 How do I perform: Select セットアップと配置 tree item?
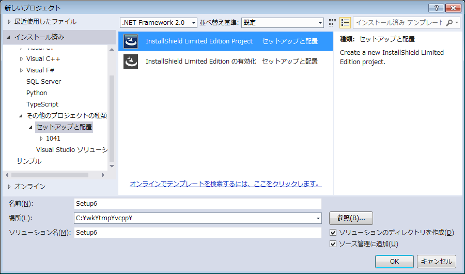64,127
